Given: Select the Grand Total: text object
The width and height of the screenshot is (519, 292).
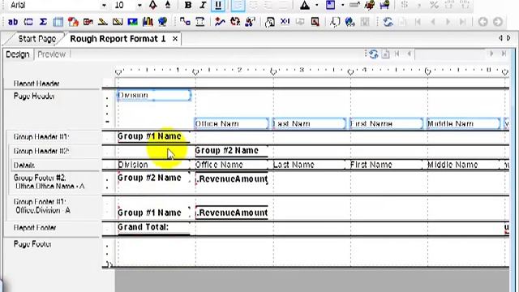Looking at the screenshot, I should tap(153, 227).
